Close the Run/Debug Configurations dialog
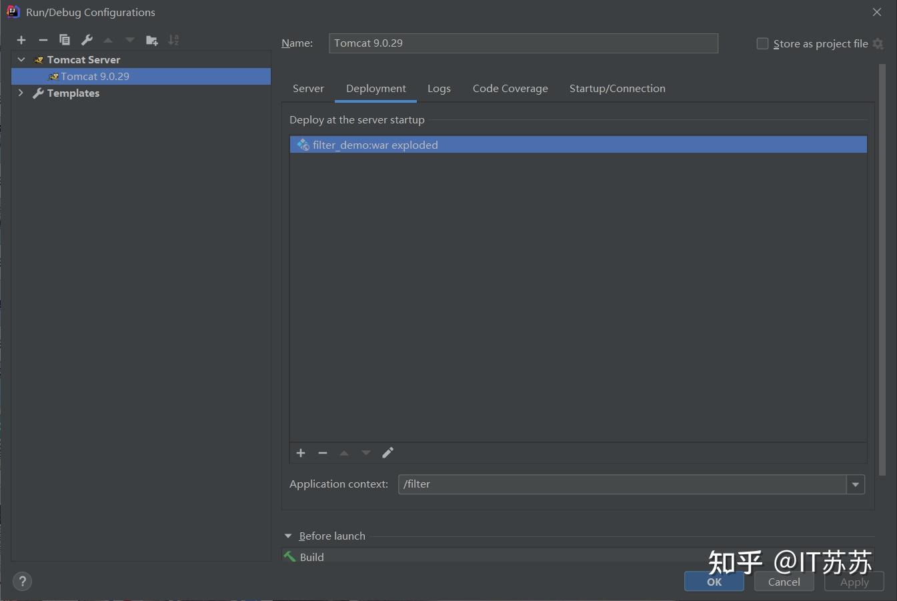Screen dimensions: 897x601 click(877, 12)
